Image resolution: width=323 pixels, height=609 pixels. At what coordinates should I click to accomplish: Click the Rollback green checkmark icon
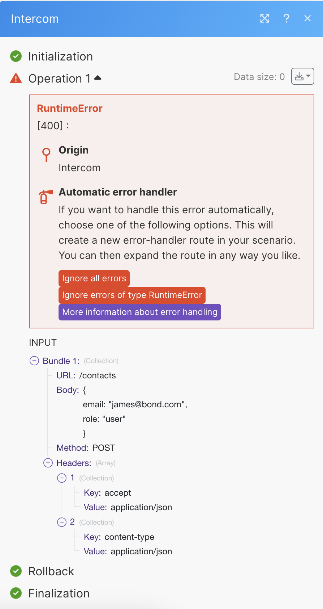click(x=16, y=571)
